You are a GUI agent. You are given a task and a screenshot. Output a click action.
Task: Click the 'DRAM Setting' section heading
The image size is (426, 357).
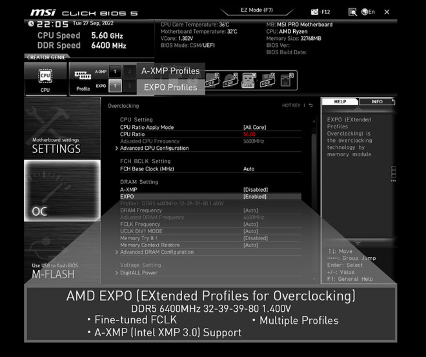tap(139, 182)
